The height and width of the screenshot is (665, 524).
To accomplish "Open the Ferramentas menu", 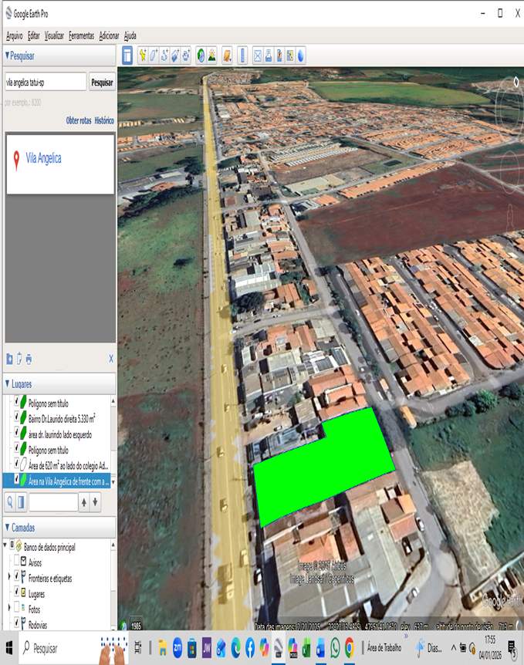I will point(81,35).
